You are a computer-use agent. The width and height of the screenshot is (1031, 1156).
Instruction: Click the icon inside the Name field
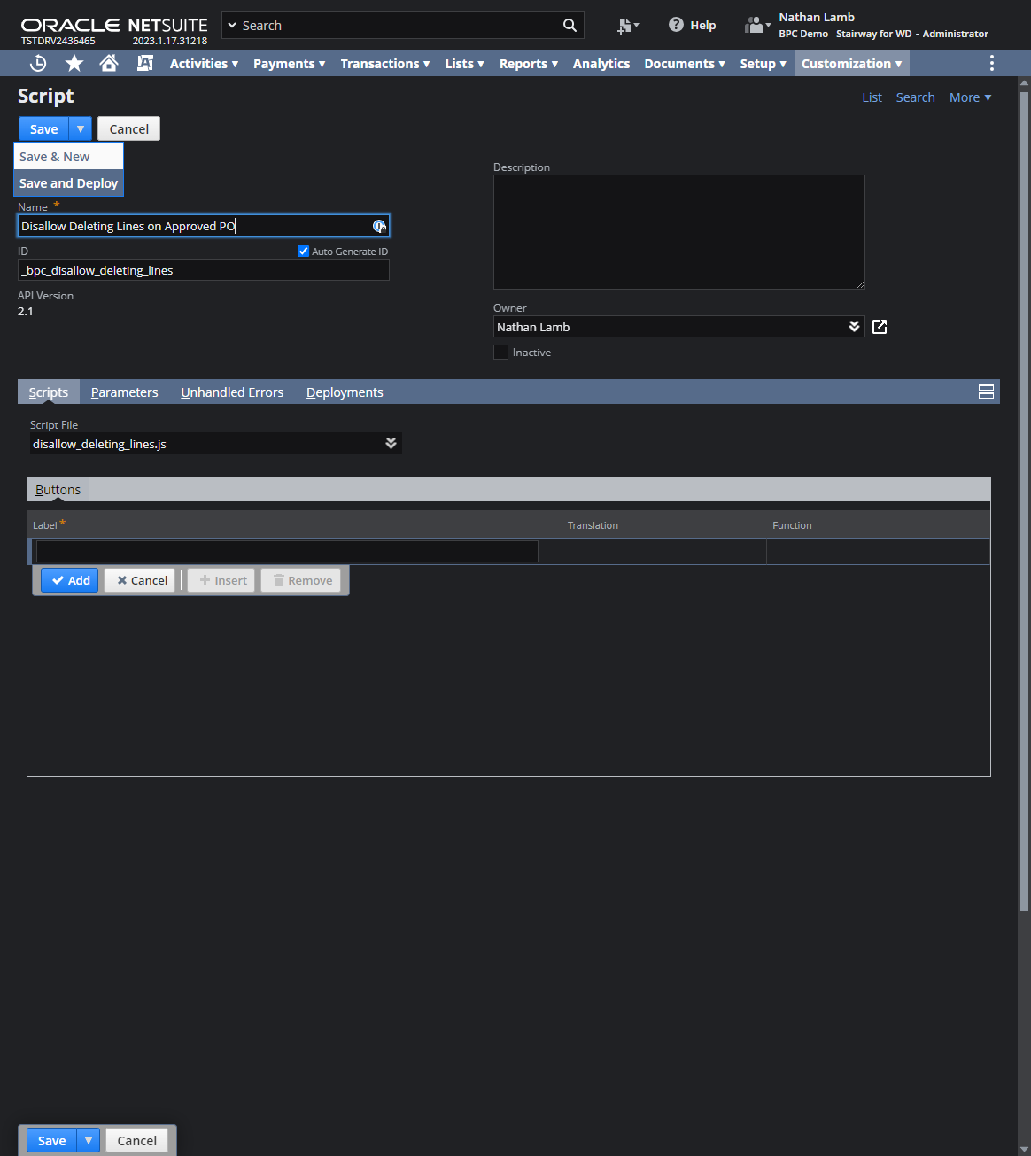(x=379, y=226)
